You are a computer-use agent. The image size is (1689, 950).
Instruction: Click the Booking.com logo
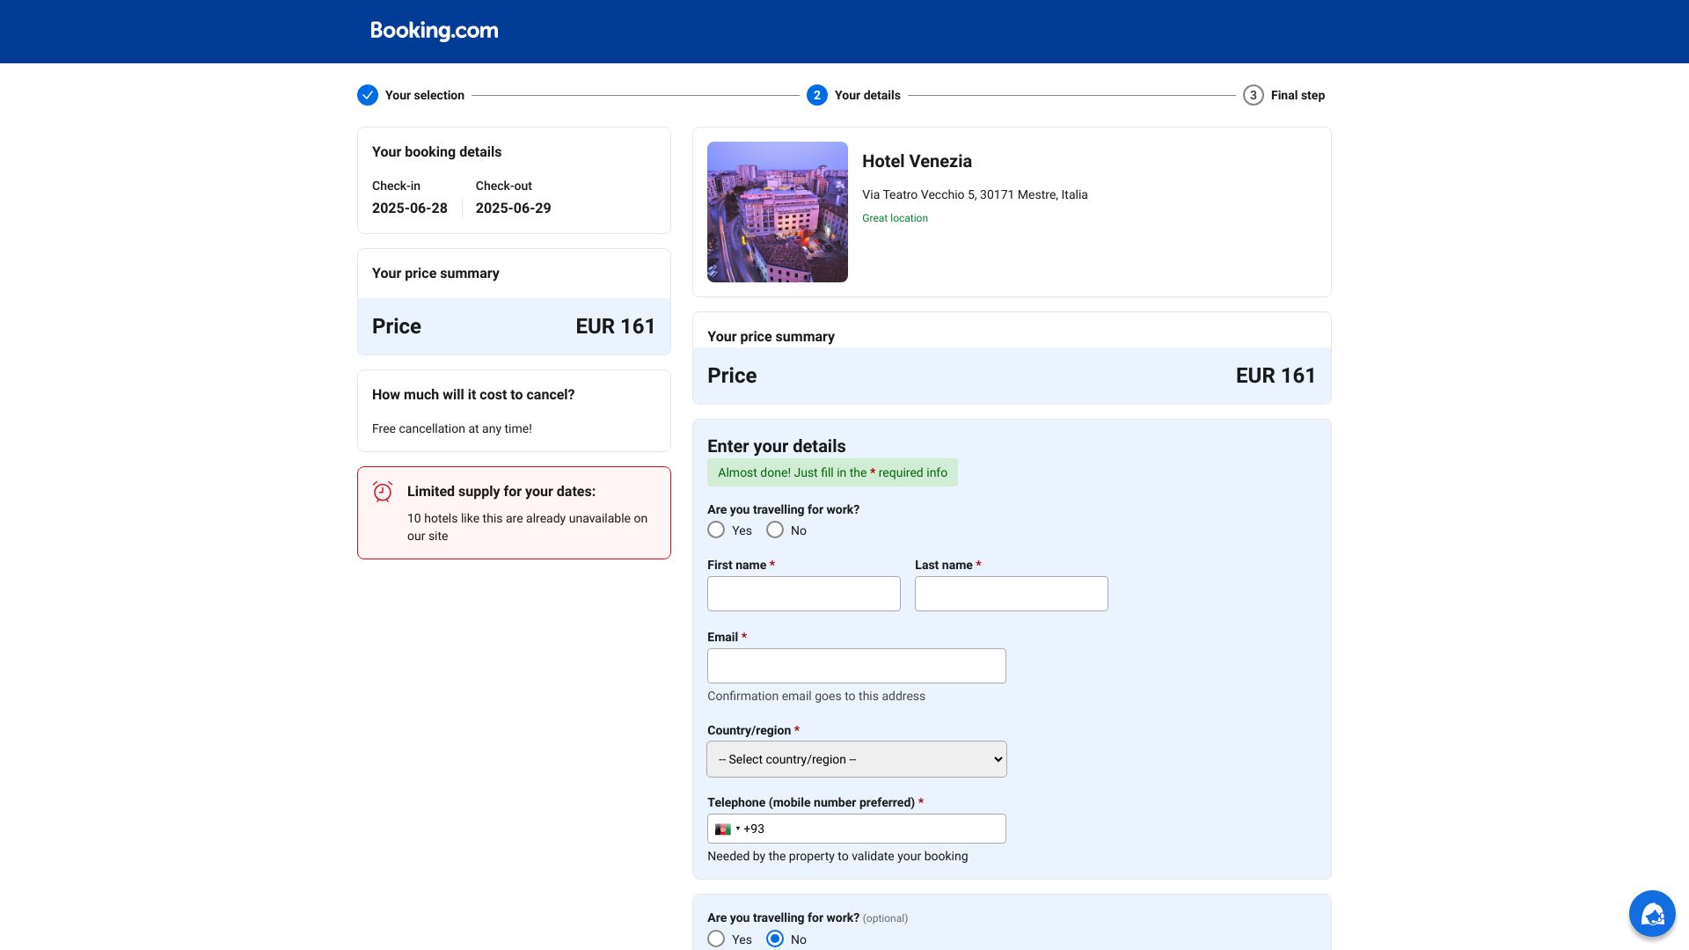[x=434, y=31]
